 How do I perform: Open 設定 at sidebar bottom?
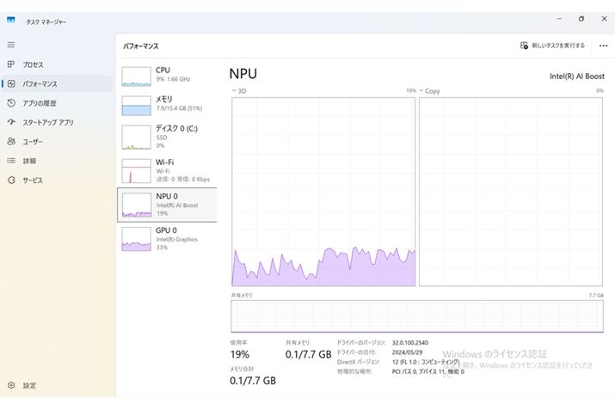[x=57, y=385]
